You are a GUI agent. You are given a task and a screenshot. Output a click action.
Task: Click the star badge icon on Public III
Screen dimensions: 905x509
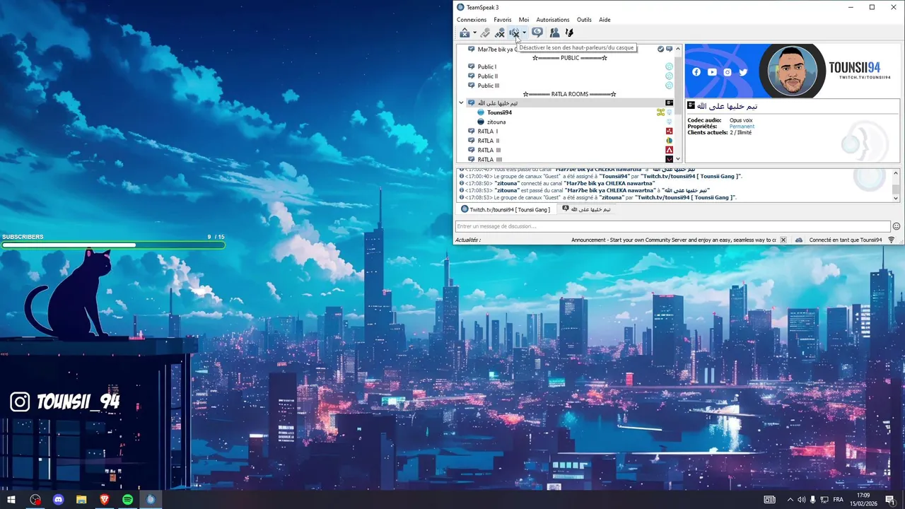(x=669, y=86)
